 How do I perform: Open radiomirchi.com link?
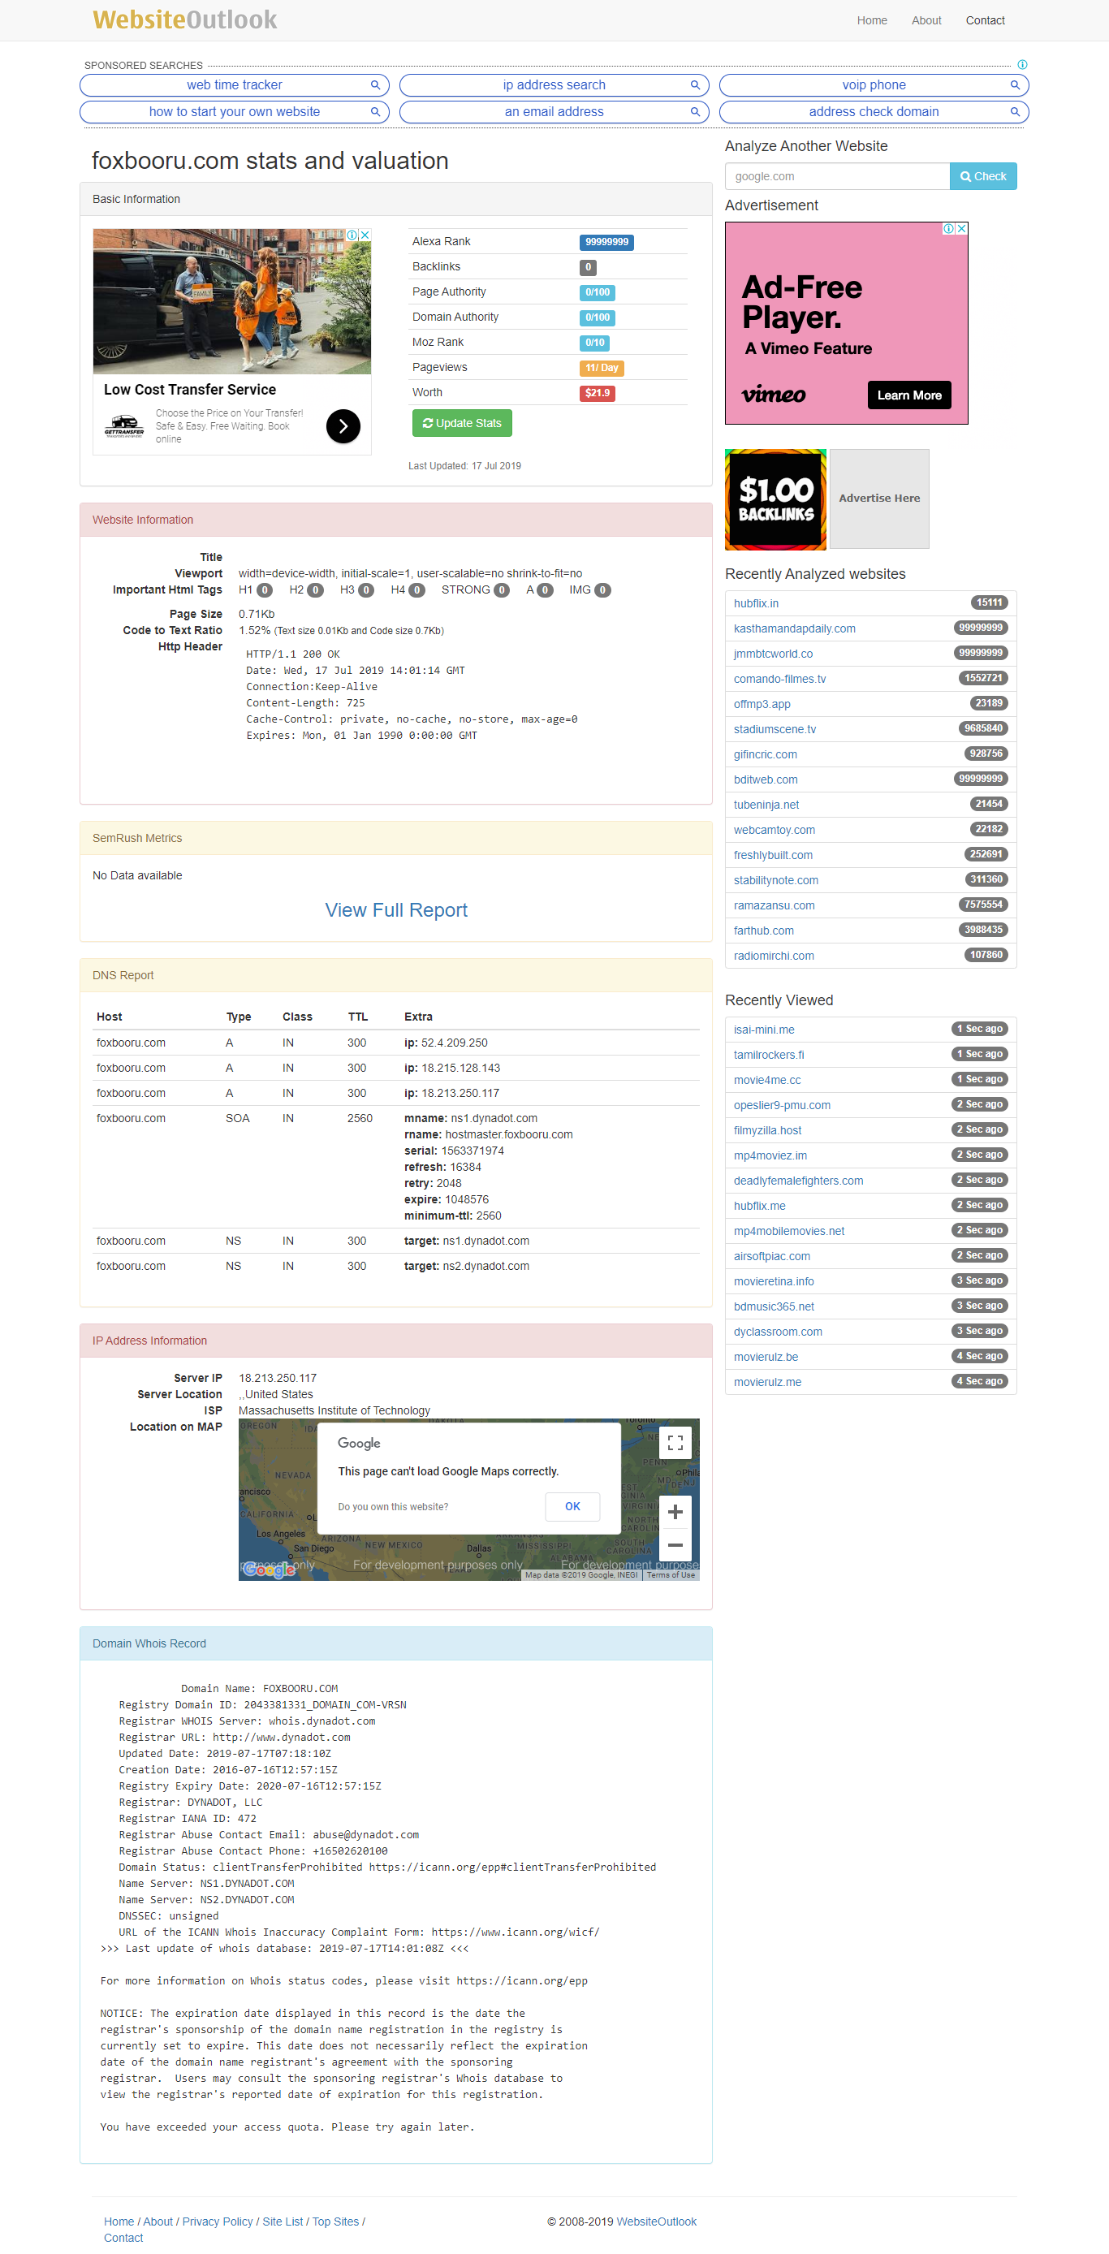[x=773, y=956]
